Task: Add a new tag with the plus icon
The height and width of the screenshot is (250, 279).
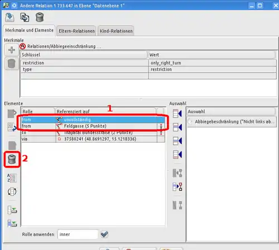Action: pos(12,50)
